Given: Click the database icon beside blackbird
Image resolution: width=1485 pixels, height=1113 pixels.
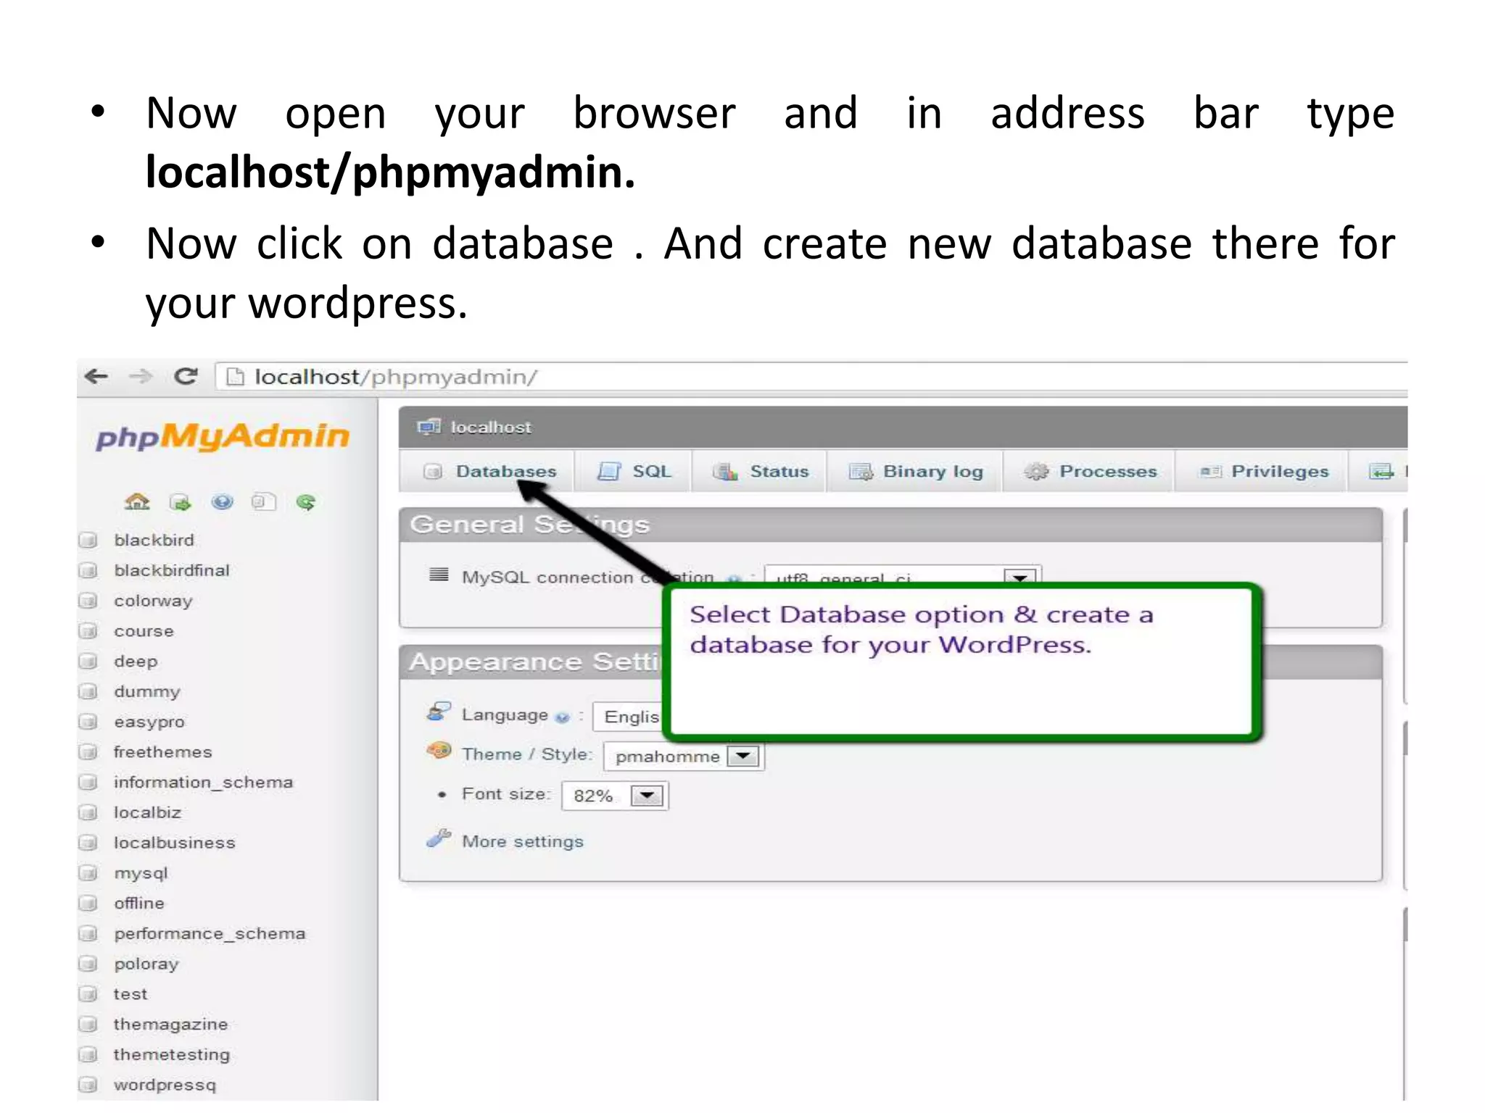Looking at the screenshot, I should coord(88,540).
